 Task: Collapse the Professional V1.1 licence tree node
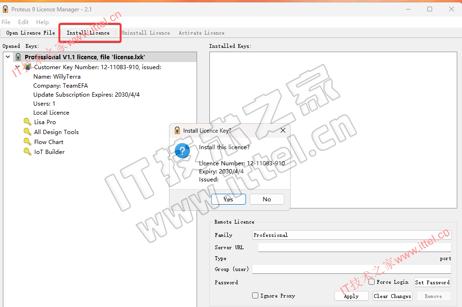point(8,57)
